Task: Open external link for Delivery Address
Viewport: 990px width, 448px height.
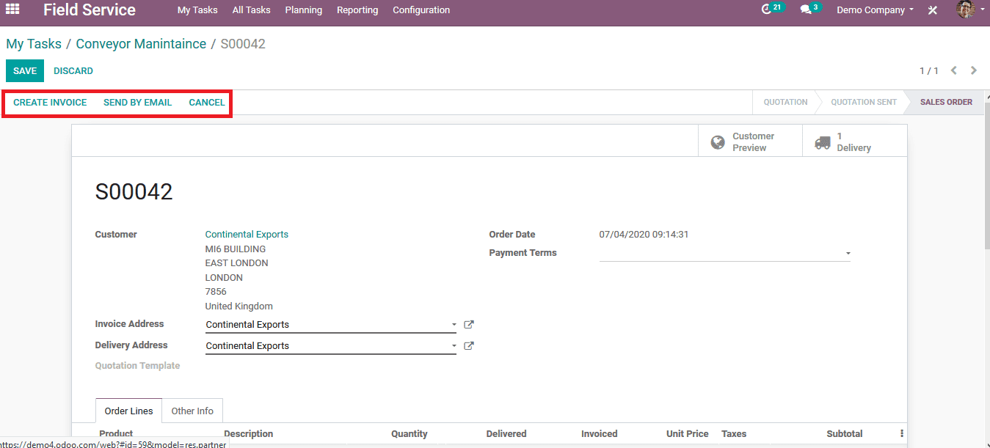Action: tap(469, 345)
